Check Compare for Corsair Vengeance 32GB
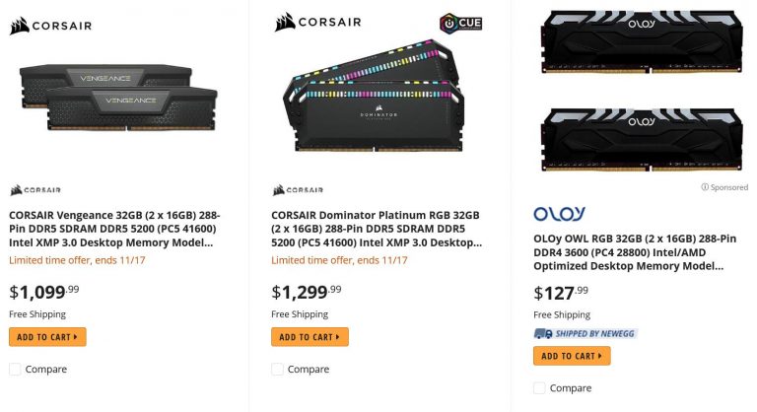This screenshot has width=757, height=412. tap(15, 370)
